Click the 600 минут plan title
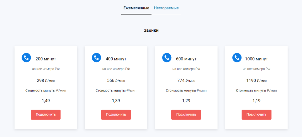This screenshot has height=137, width=302. point(186,59)
